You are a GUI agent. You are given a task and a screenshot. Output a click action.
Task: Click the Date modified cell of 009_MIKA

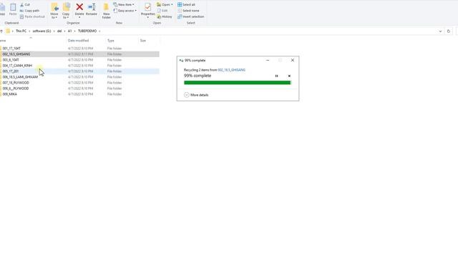click(x=80, y=94)
